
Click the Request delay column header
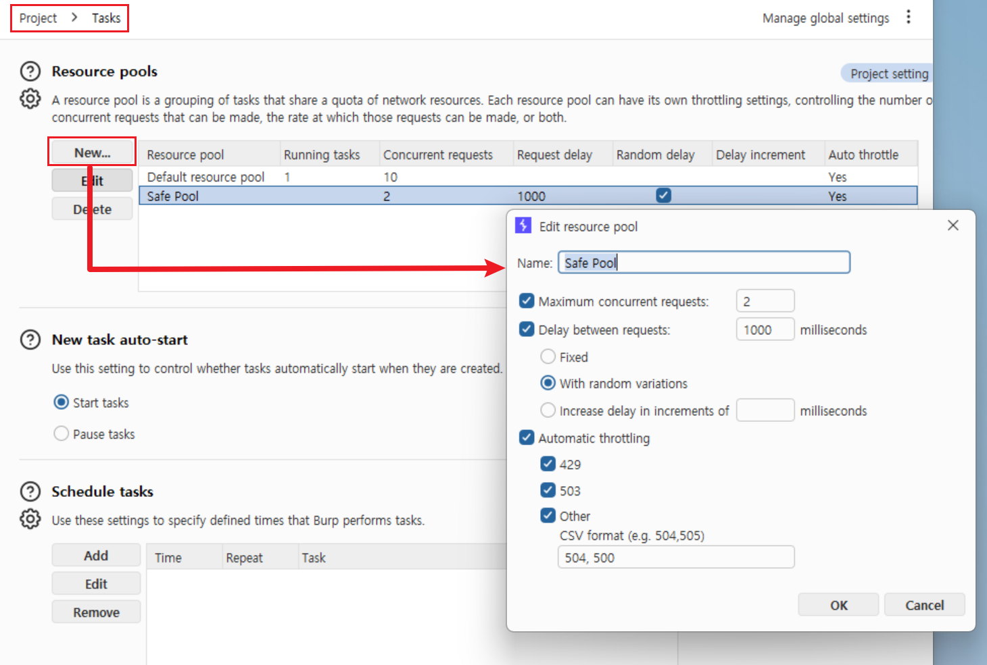point(562,154)
